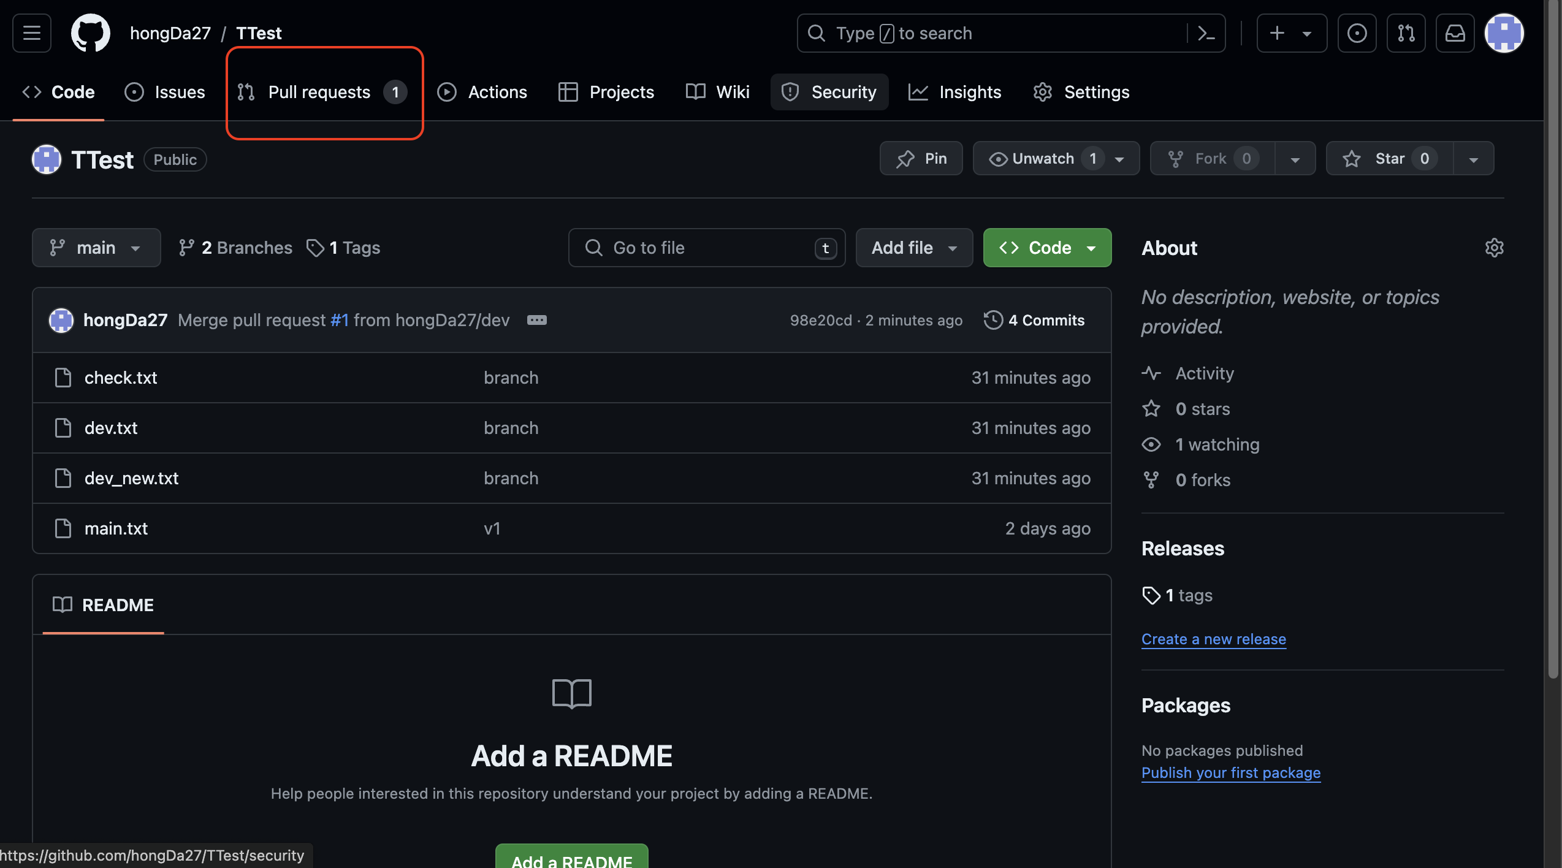Open main.txt file

(116, 528)
